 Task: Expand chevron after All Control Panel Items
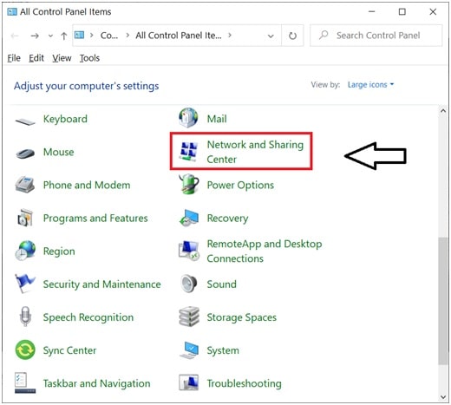click(x=230, y=36)
